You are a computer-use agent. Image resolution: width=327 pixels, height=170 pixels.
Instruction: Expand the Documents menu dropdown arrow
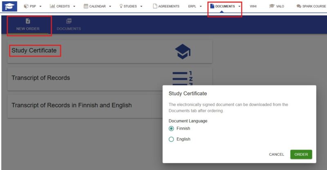239,6
